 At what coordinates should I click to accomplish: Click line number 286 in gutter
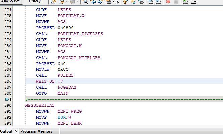(8, 81)
